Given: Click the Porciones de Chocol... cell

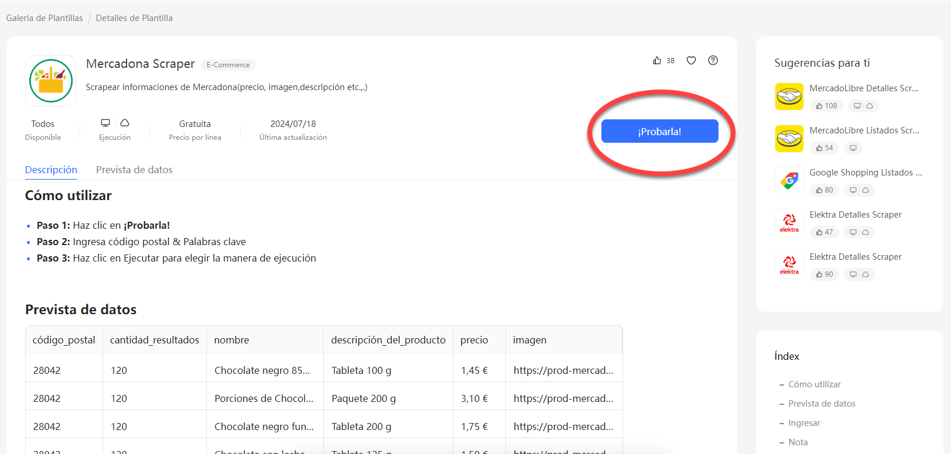Looking at the screenshot, I should [x=264, y=398].
